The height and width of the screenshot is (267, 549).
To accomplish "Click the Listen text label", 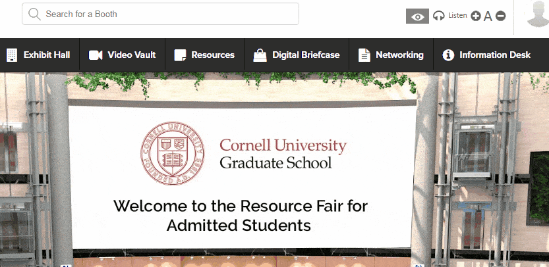I will pyautogui.click(x=457, y=15).
